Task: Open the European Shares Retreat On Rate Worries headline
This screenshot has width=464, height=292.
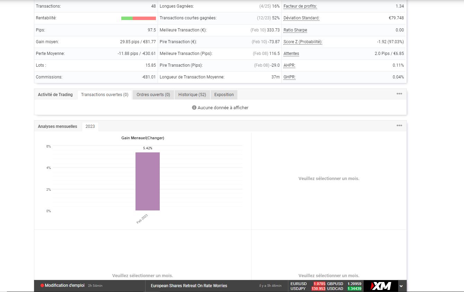Action: [x=189, y=286]
